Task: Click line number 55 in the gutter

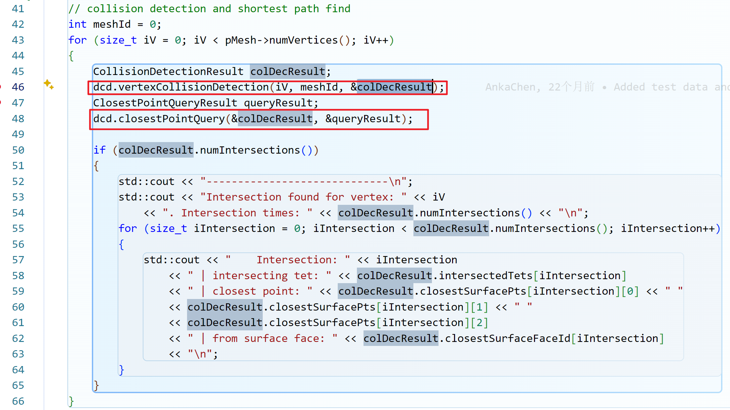Action: coord(18,229)
